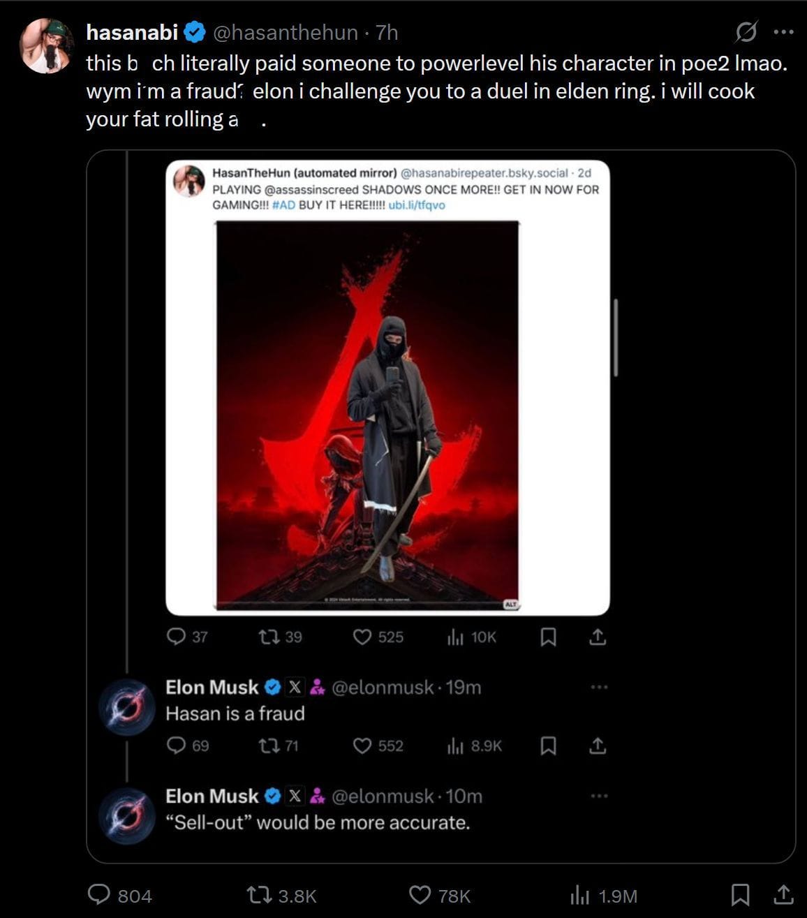Expand options menu on 'Hasan is a fraud' reply
Image resolution: width=807 pixels, height=918 pixels.
(598, 686)
